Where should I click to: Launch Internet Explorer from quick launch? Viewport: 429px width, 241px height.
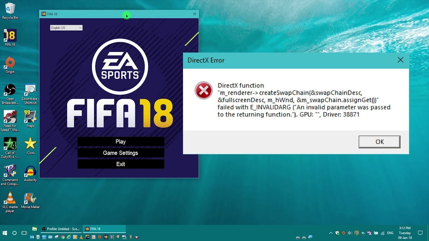pos(69,237)
